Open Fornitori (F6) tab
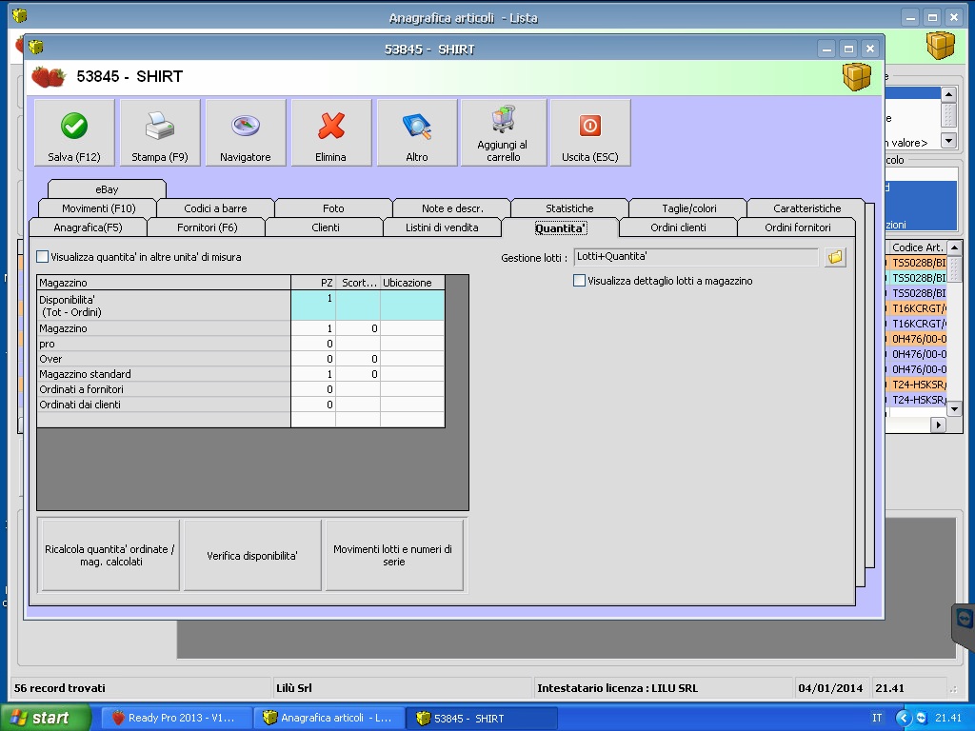Screen dimensions: 975x731 click(x=207, y=227)
